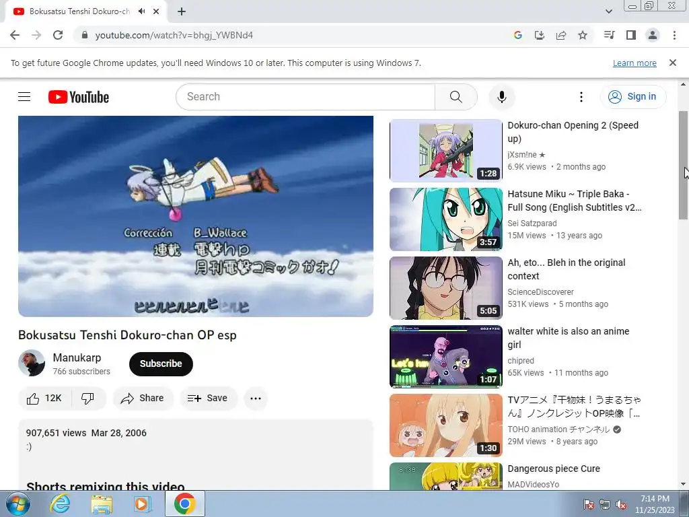
Task: Click the scrollbar down arrow
Action: (x=684, y=485)
